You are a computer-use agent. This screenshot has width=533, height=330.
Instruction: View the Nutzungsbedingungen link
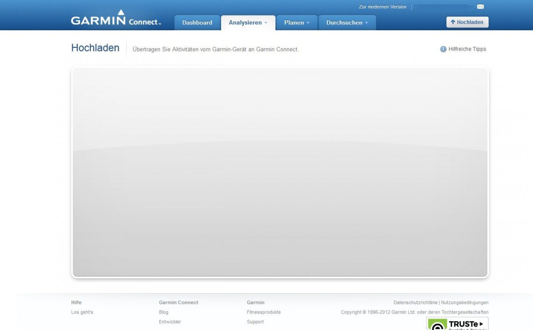pyautogui.click(x=465, y=302)
